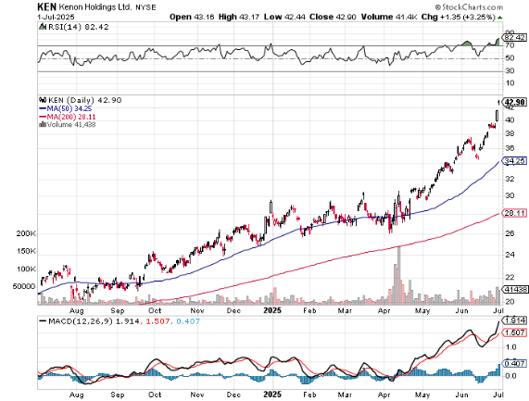Click the green up-arrow after the Chg value

(x=499, y=17)
